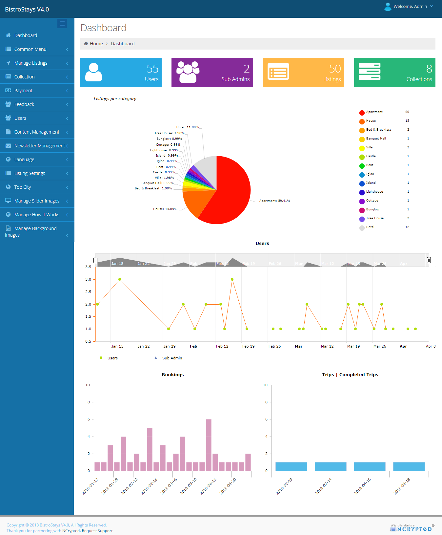The width and height of the screenshot is (442, 535).
Task: Toggle the Sub Admin series legend entry
Action: pos(166,358)
